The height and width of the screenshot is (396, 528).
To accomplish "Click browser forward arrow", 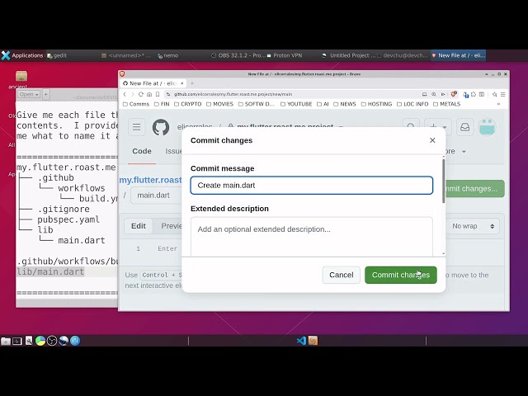I will 132,94.
